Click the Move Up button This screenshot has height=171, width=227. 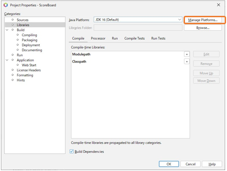tap(206, 73)
